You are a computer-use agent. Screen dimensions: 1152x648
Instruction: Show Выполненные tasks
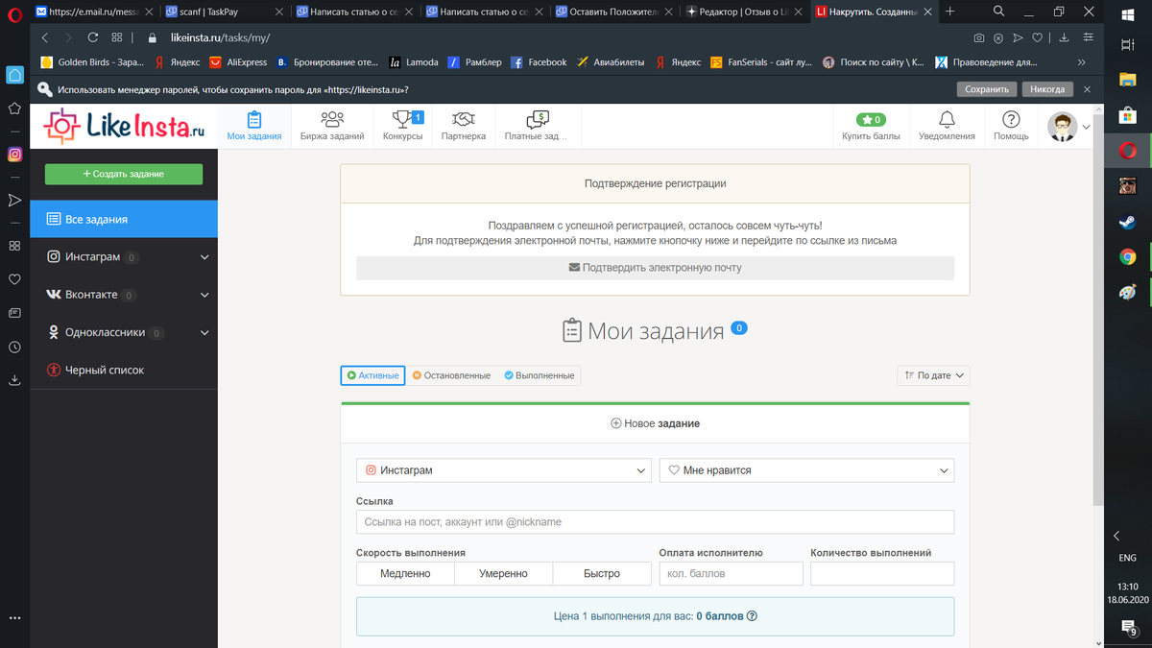(540, 375)
